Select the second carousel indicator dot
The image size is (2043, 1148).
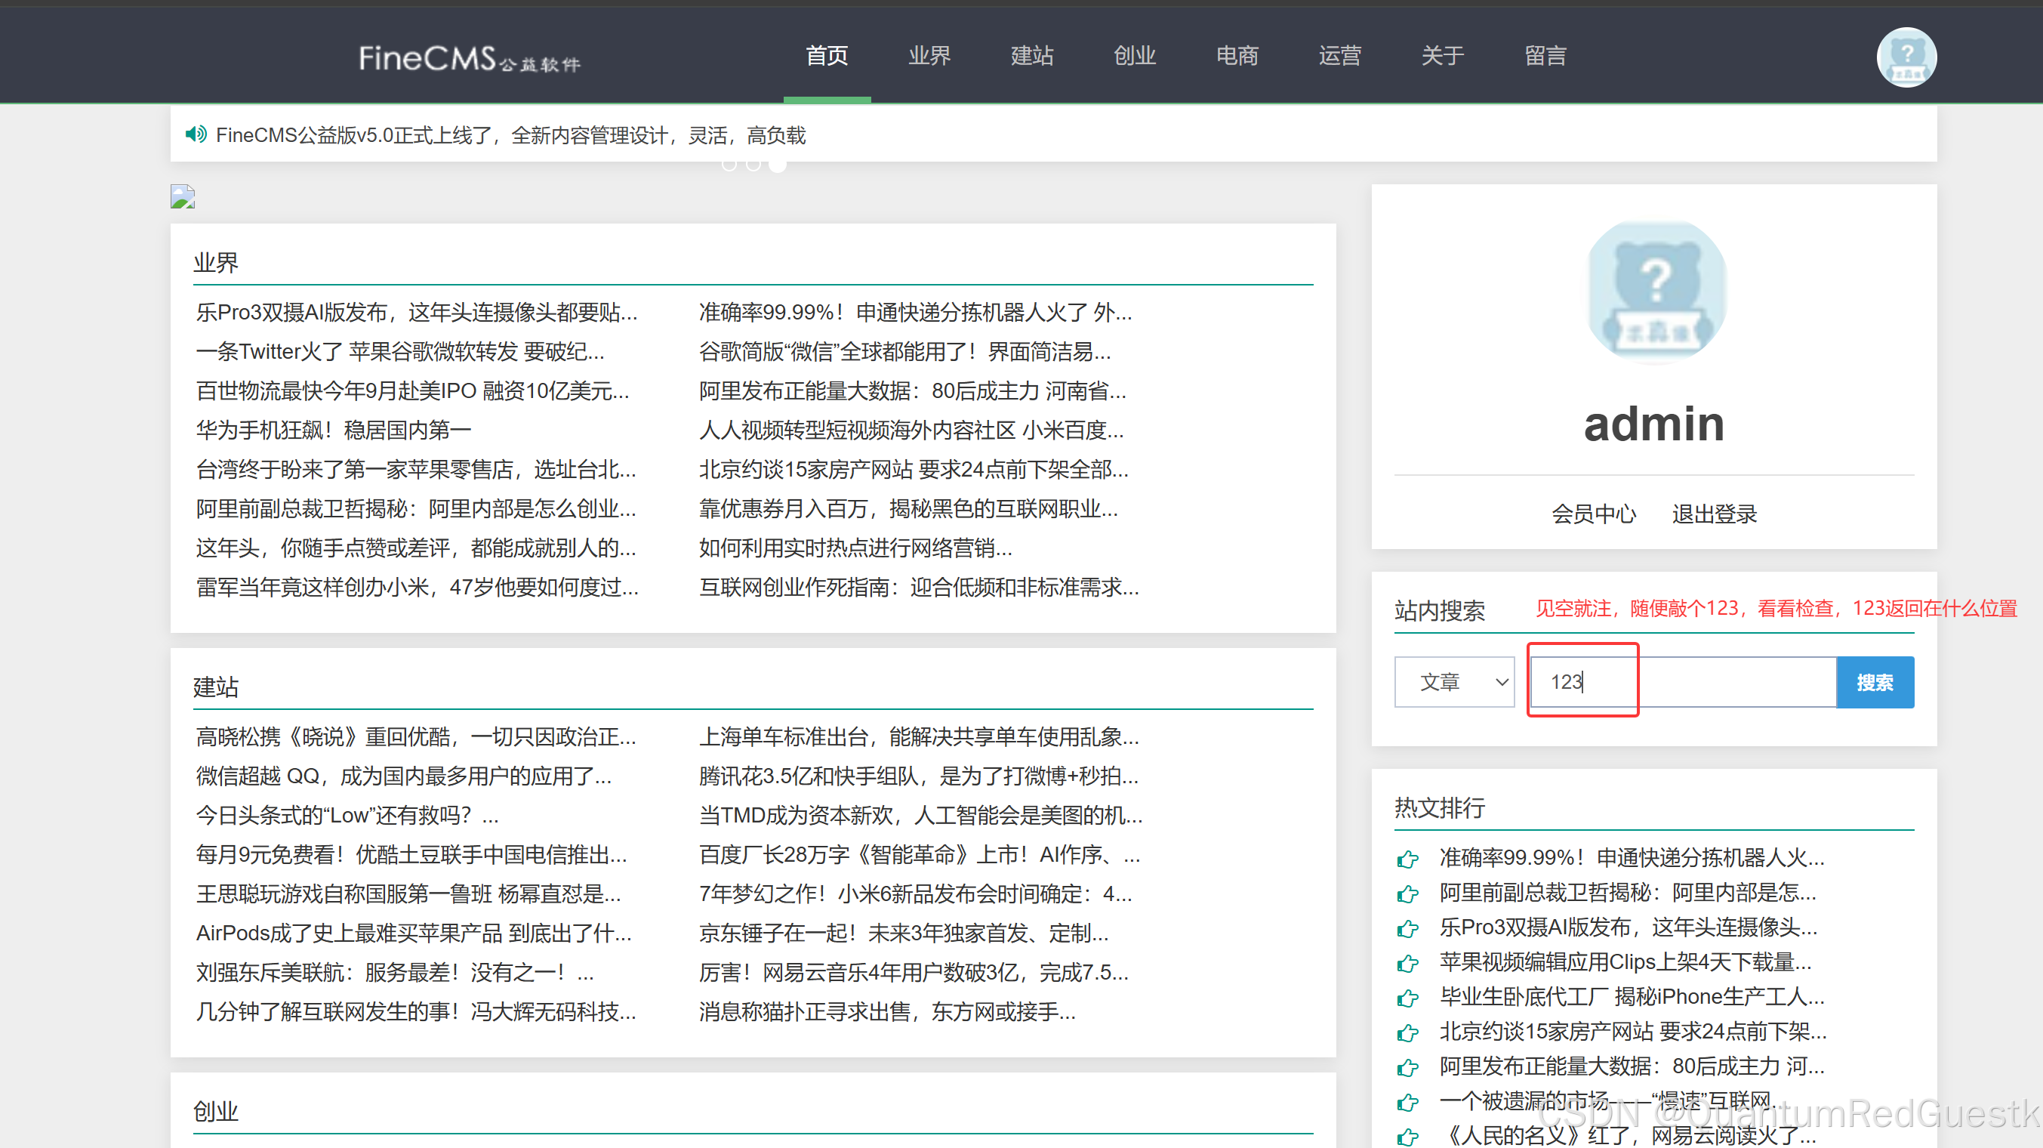[753, 164]
